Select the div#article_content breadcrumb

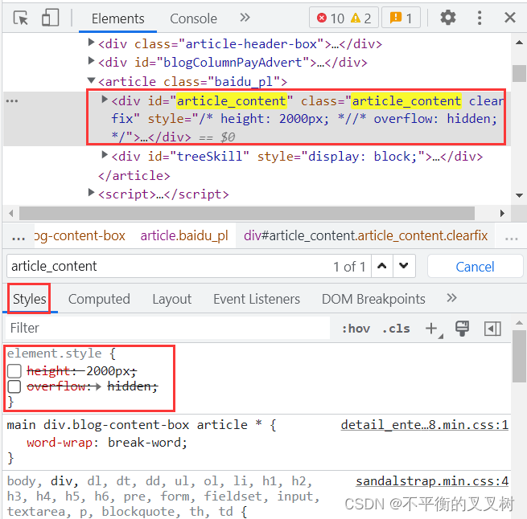coord(365,235)
